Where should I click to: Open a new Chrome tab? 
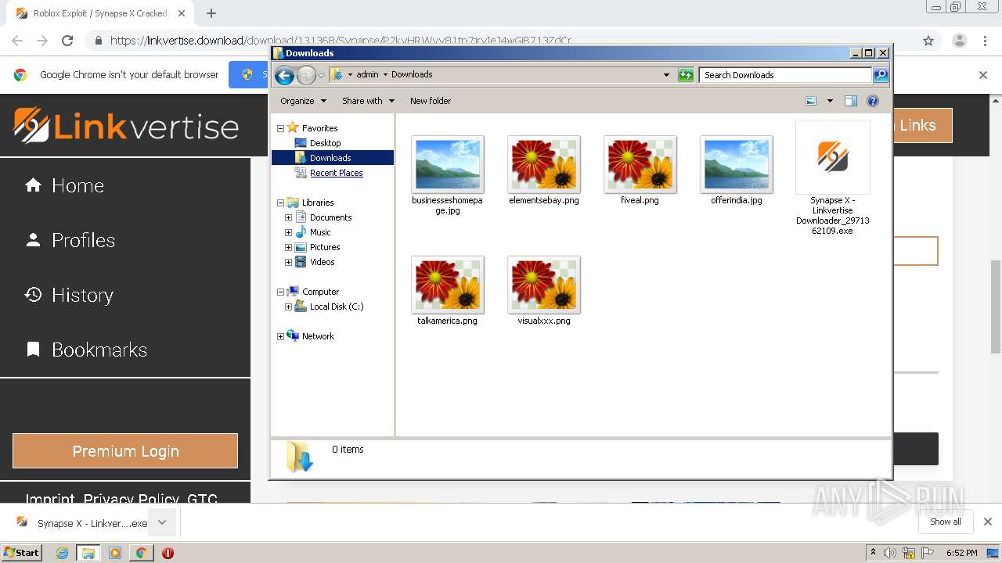point(211,13)
